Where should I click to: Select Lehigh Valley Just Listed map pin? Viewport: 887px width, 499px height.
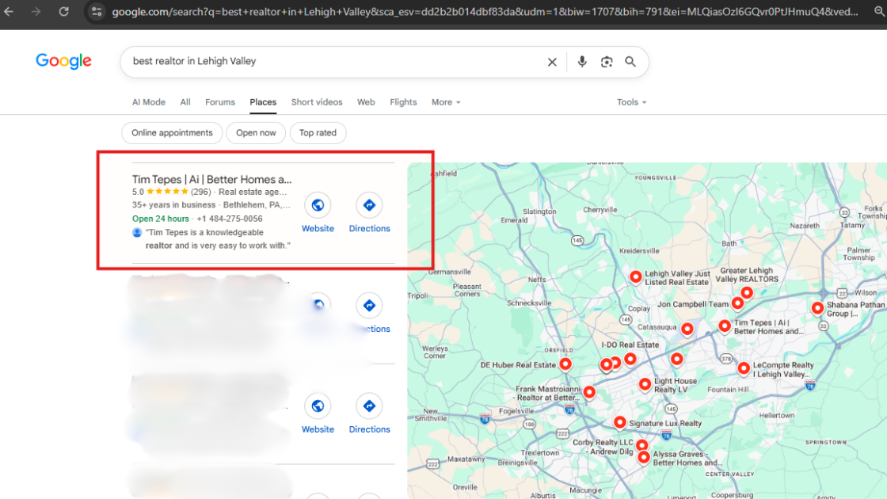636,276
